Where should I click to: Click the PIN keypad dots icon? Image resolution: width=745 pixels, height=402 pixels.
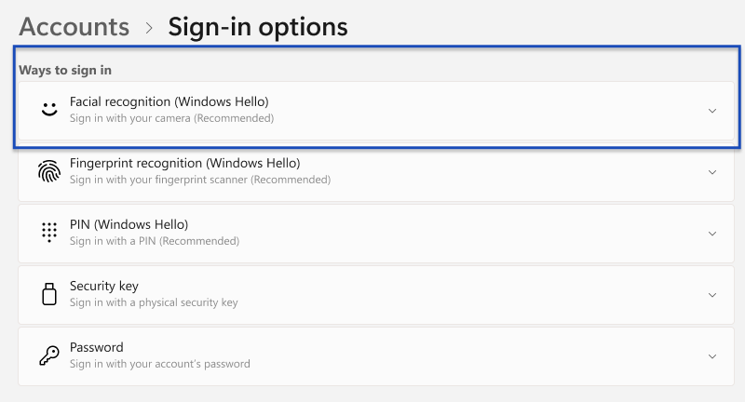(x=49, y=233)
